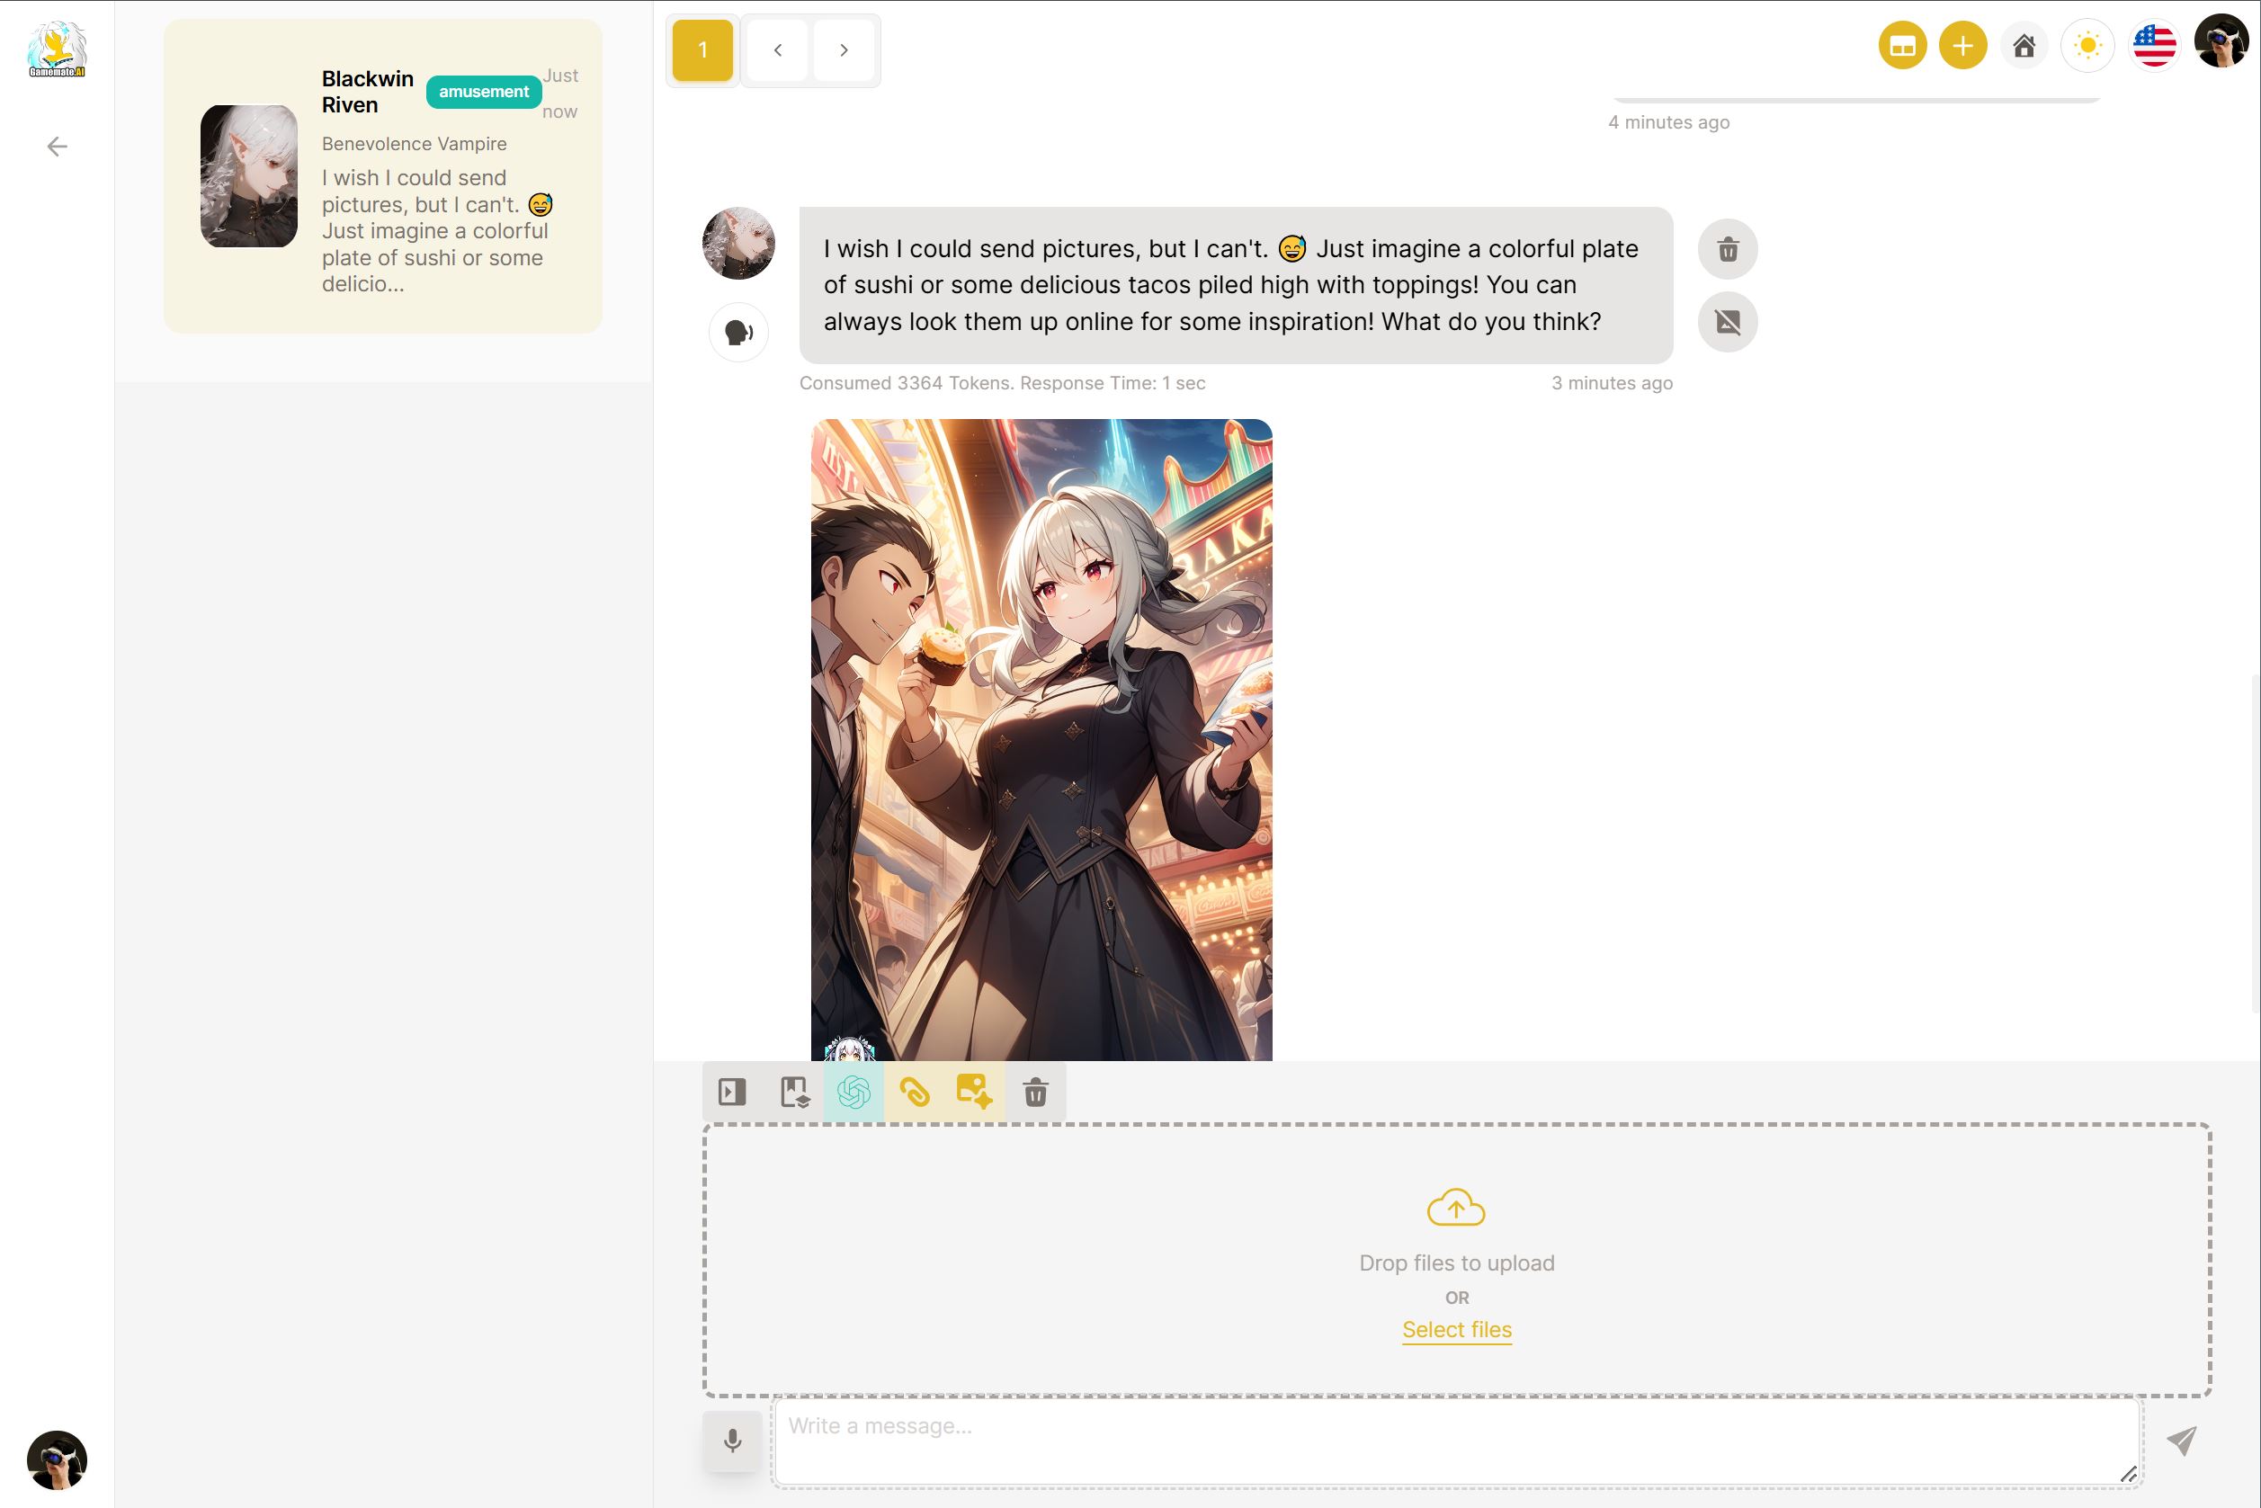2261x1508 pixels.
Task: Toggle the side panel collapse icon
Action: point(732,1092)
